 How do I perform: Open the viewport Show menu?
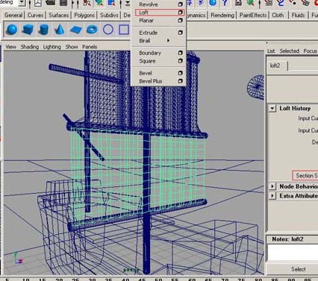72,47
